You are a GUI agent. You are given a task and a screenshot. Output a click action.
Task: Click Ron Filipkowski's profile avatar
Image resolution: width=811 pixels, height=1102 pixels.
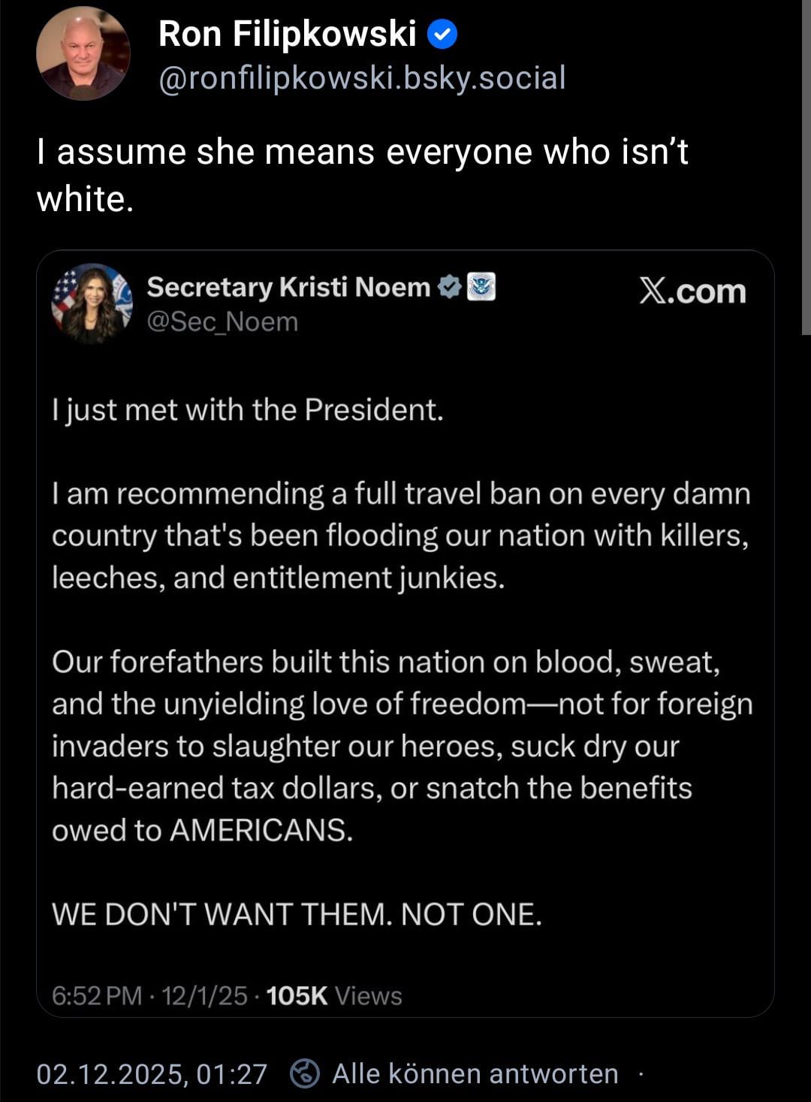coord(83,54)
